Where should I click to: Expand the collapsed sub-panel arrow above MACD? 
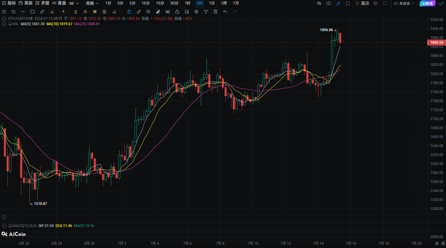click(x=4, y=217)
